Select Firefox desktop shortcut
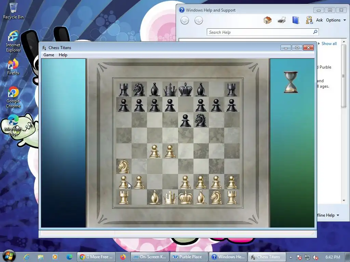Screen dimensions: 350x262 [x=13, y=67]
